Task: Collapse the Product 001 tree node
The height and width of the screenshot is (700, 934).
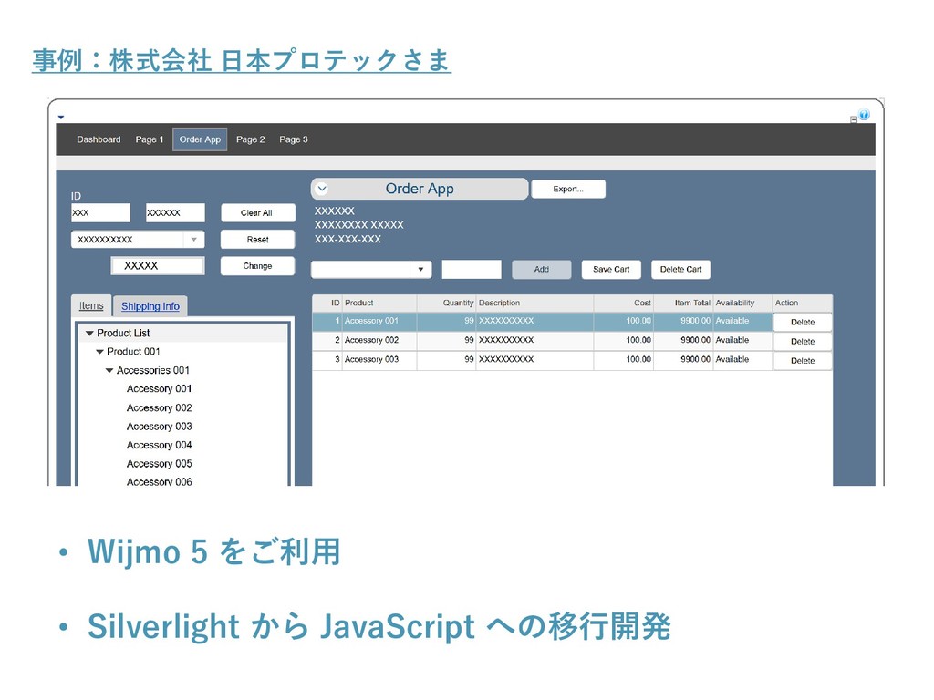Action: pos(99,352)
